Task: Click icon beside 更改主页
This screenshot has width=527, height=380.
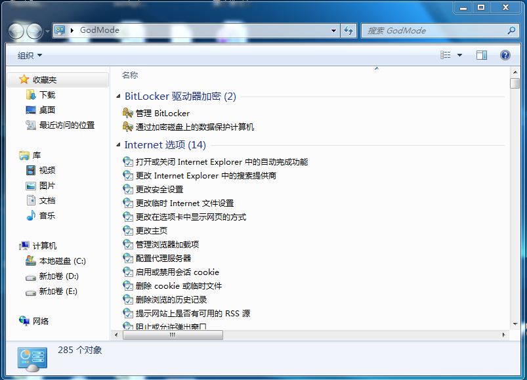Action: pyautogui.click(x=128, y=231)
